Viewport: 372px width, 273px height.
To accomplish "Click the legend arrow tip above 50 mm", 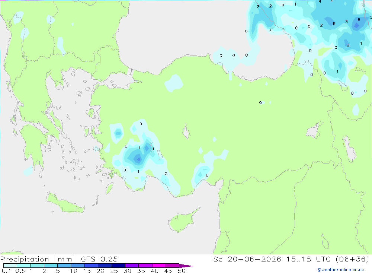I will click(186, 266).
